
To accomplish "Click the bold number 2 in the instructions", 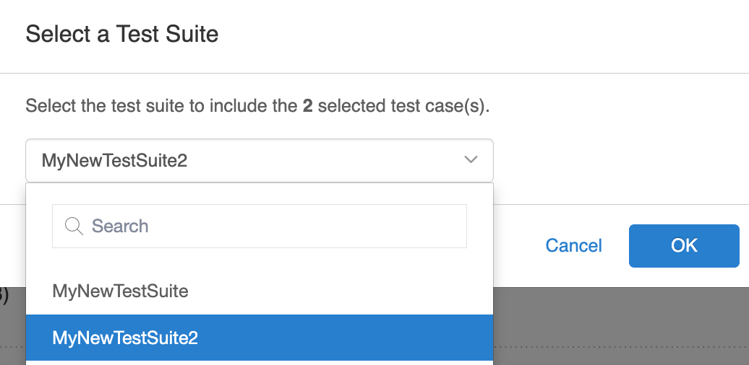I will tap(307, 107).
